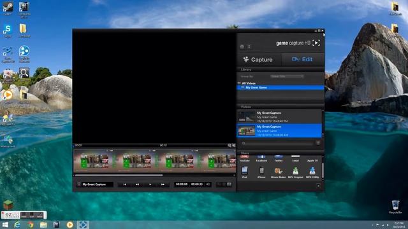This screenshot has width=408, height=229.
Task: Open the Minecraft block desktop icon
Action: click(x=8, y=205)
